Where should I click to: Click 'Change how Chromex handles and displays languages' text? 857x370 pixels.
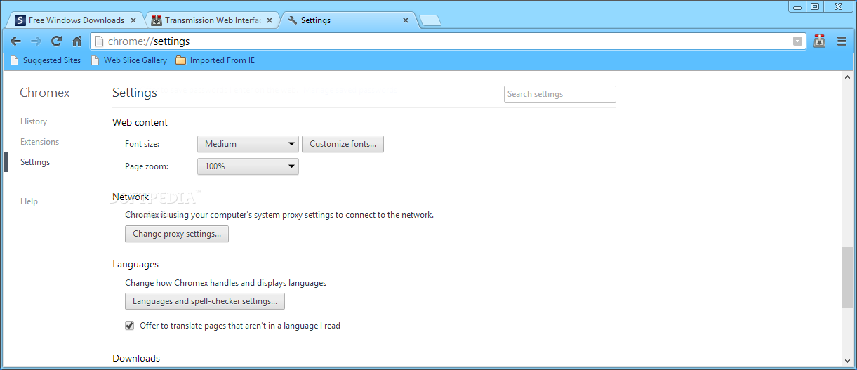coord(225,283)
